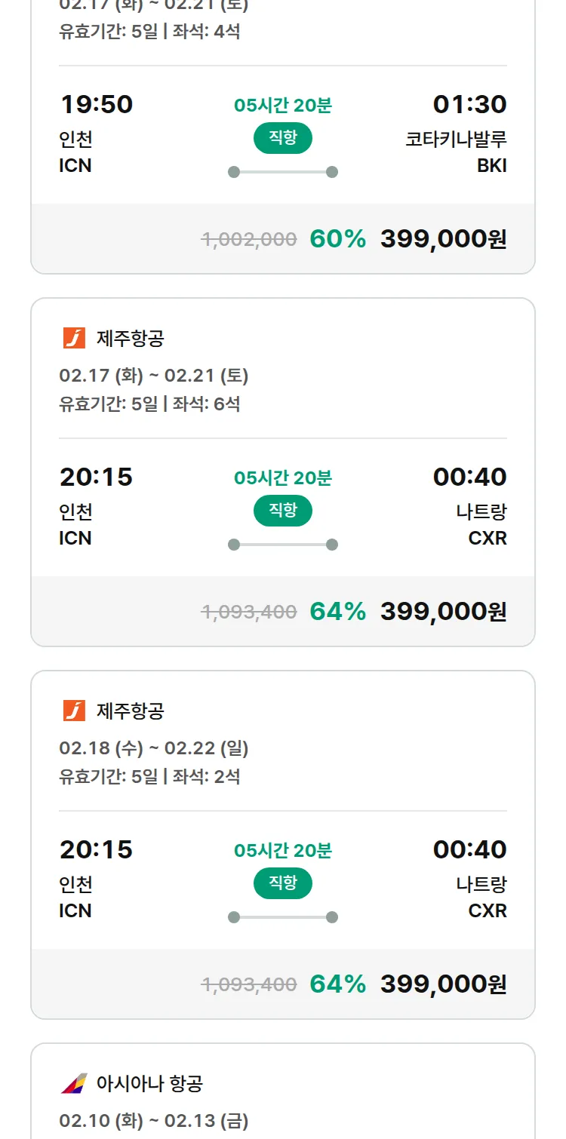Click the 아시아나 항공 airline name
The height and width of the screenshot is (1139, 566).
(x=149, y=1084)
